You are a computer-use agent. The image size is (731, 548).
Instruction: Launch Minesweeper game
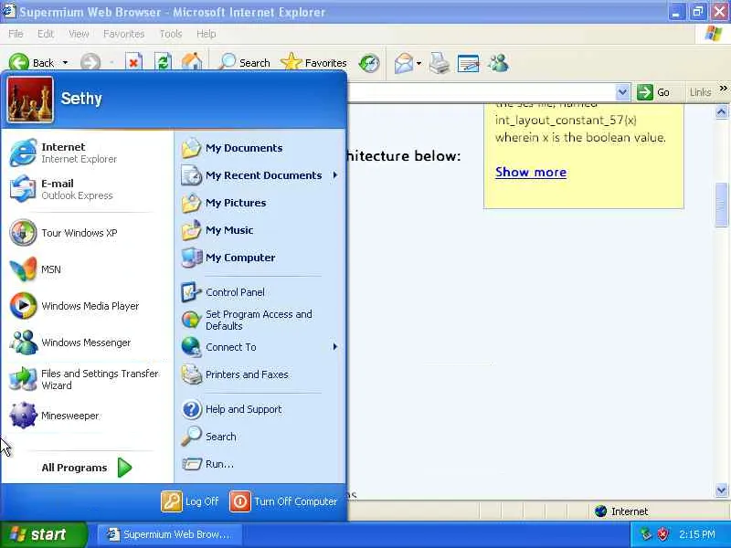point(87,416)
